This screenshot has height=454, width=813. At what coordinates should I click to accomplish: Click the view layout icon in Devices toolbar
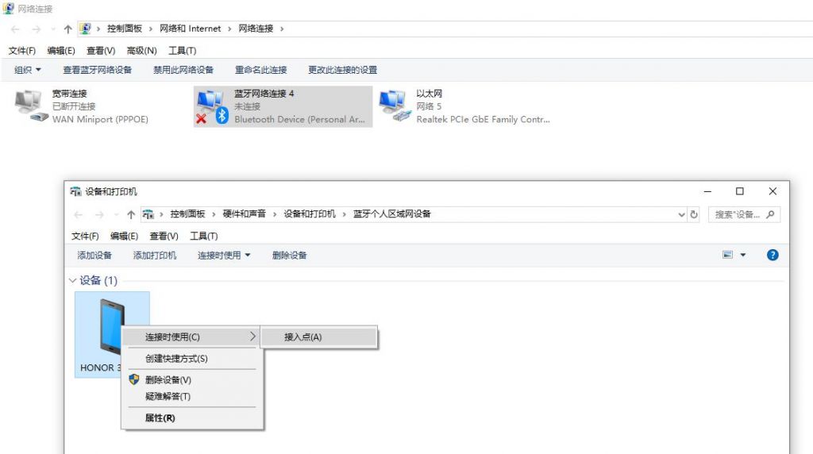tap(727, 255)
